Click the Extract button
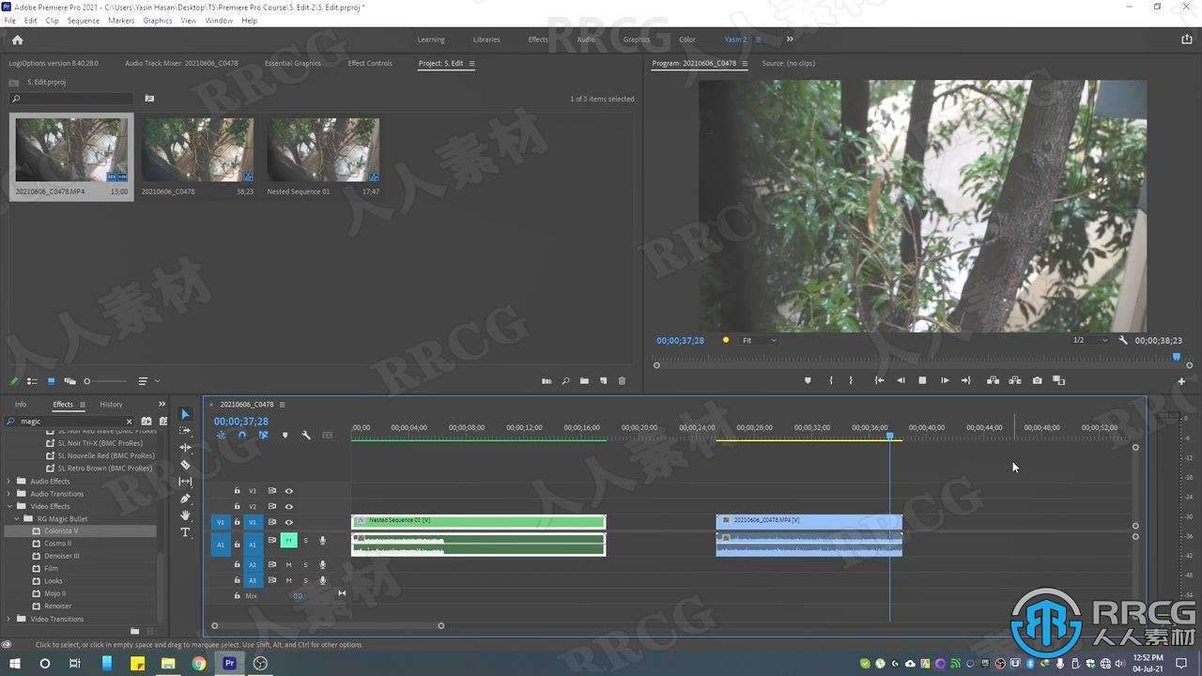Viewport: 1202px width, 676px height. click(1015, 380)
